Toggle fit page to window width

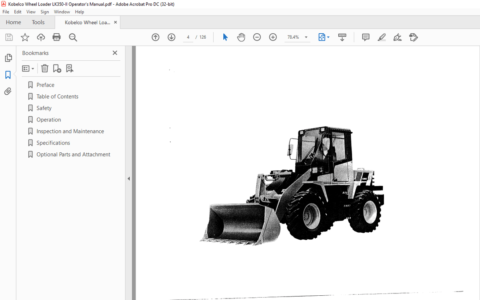coord(322,37)
